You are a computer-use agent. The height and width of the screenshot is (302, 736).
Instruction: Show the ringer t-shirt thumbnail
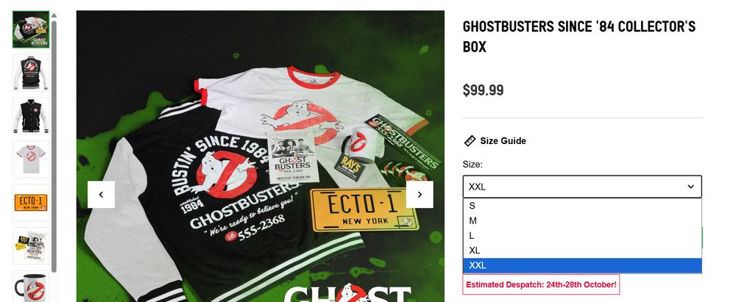(30, 159)
